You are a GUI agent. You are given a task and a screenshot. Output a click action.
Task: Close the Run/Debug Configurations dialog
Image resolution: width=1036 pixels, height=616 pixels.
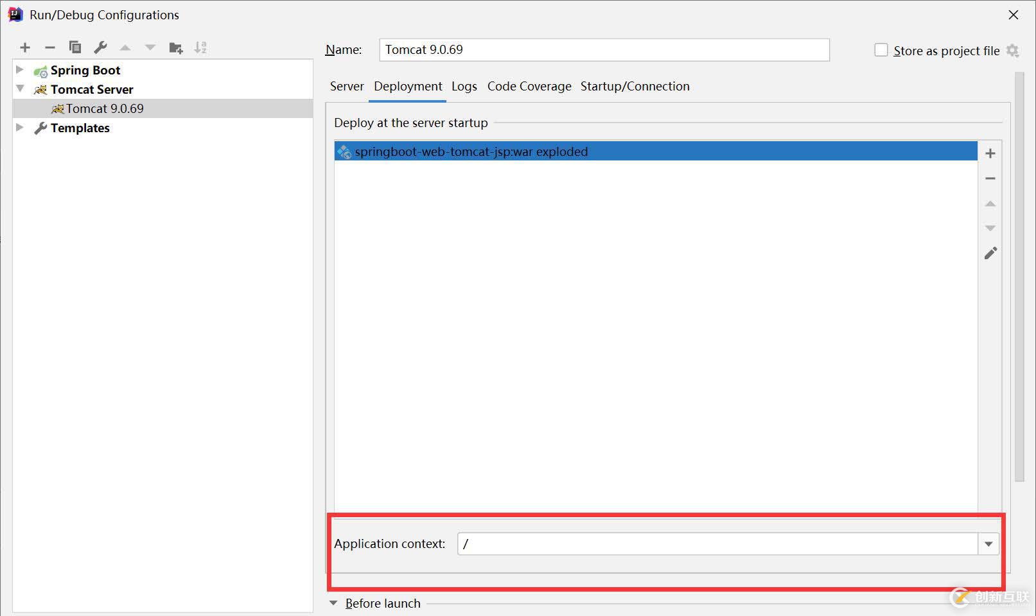(x=1014, y=15)
